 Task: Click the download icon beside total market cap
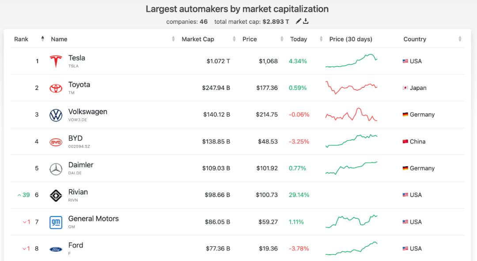tap(306, 21)
